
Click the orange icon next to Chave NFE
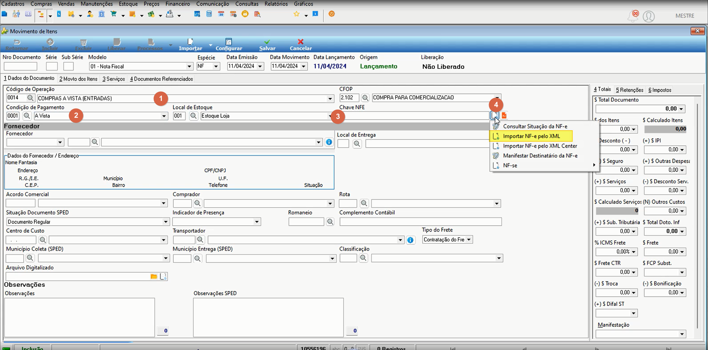(504, 116)
